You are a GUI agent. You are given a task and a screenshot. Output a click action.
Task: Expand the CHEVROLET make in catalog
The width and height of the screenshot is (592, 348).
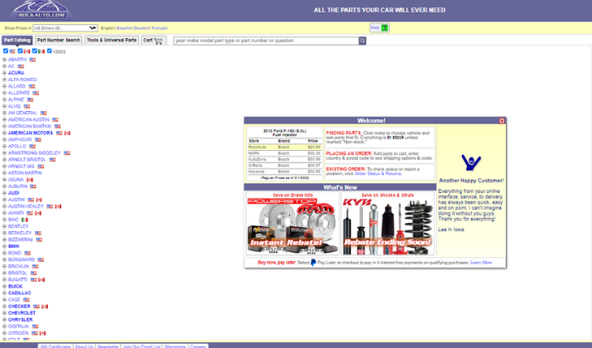click(4, 313)
